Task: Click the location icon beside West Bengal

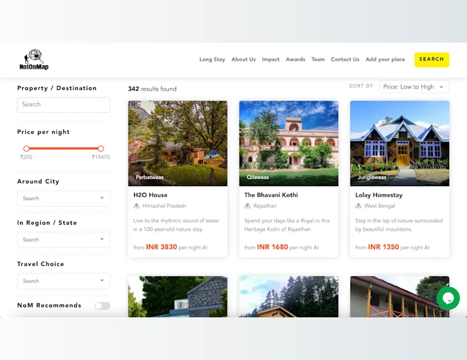Action: pyautogui.click(x=358, y=206)
